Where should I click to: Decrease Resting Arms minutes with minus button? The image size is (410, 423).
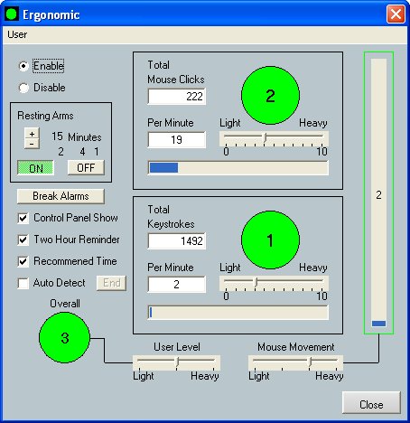[32, 144]
